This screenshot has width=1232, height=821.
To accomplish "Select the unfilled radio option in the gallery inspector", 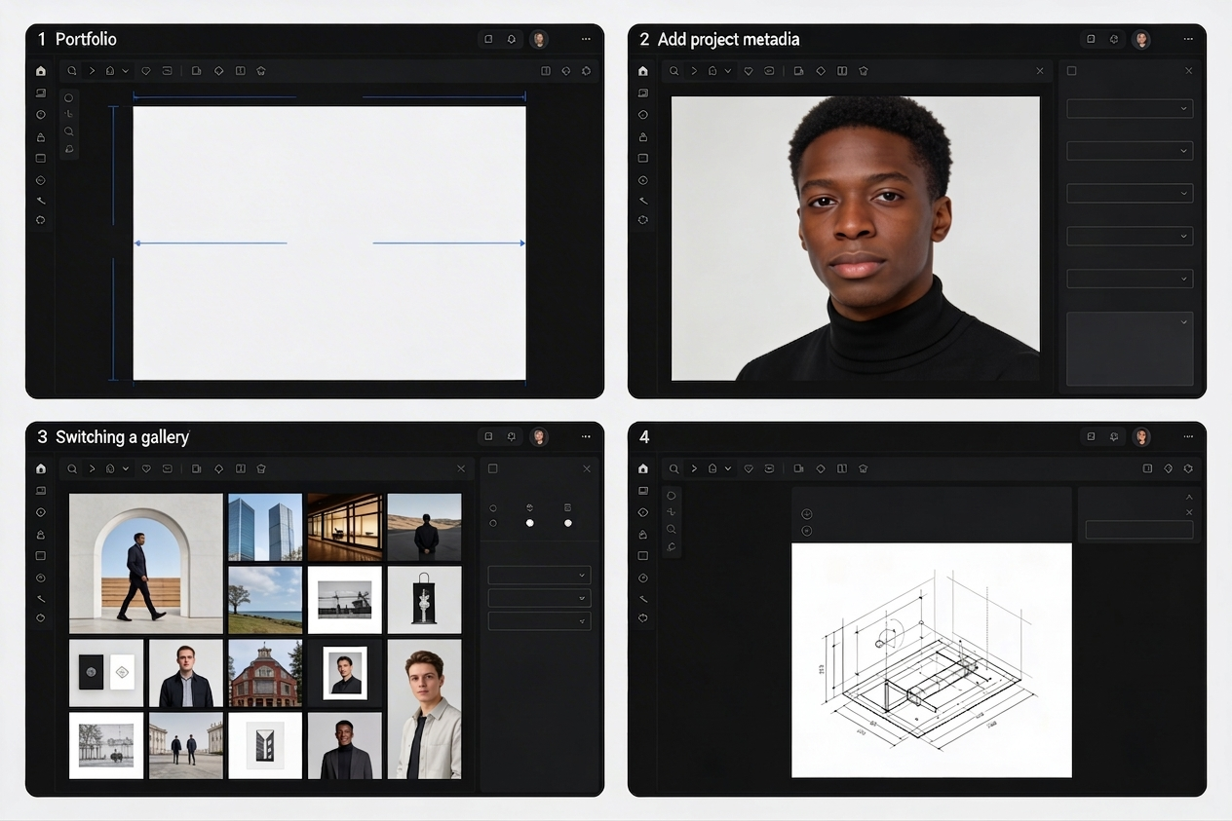I will click(x=493, y=523).
